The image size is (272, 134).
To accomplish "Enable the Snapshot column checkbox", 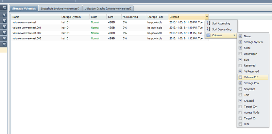I will (x=240, y=89).
